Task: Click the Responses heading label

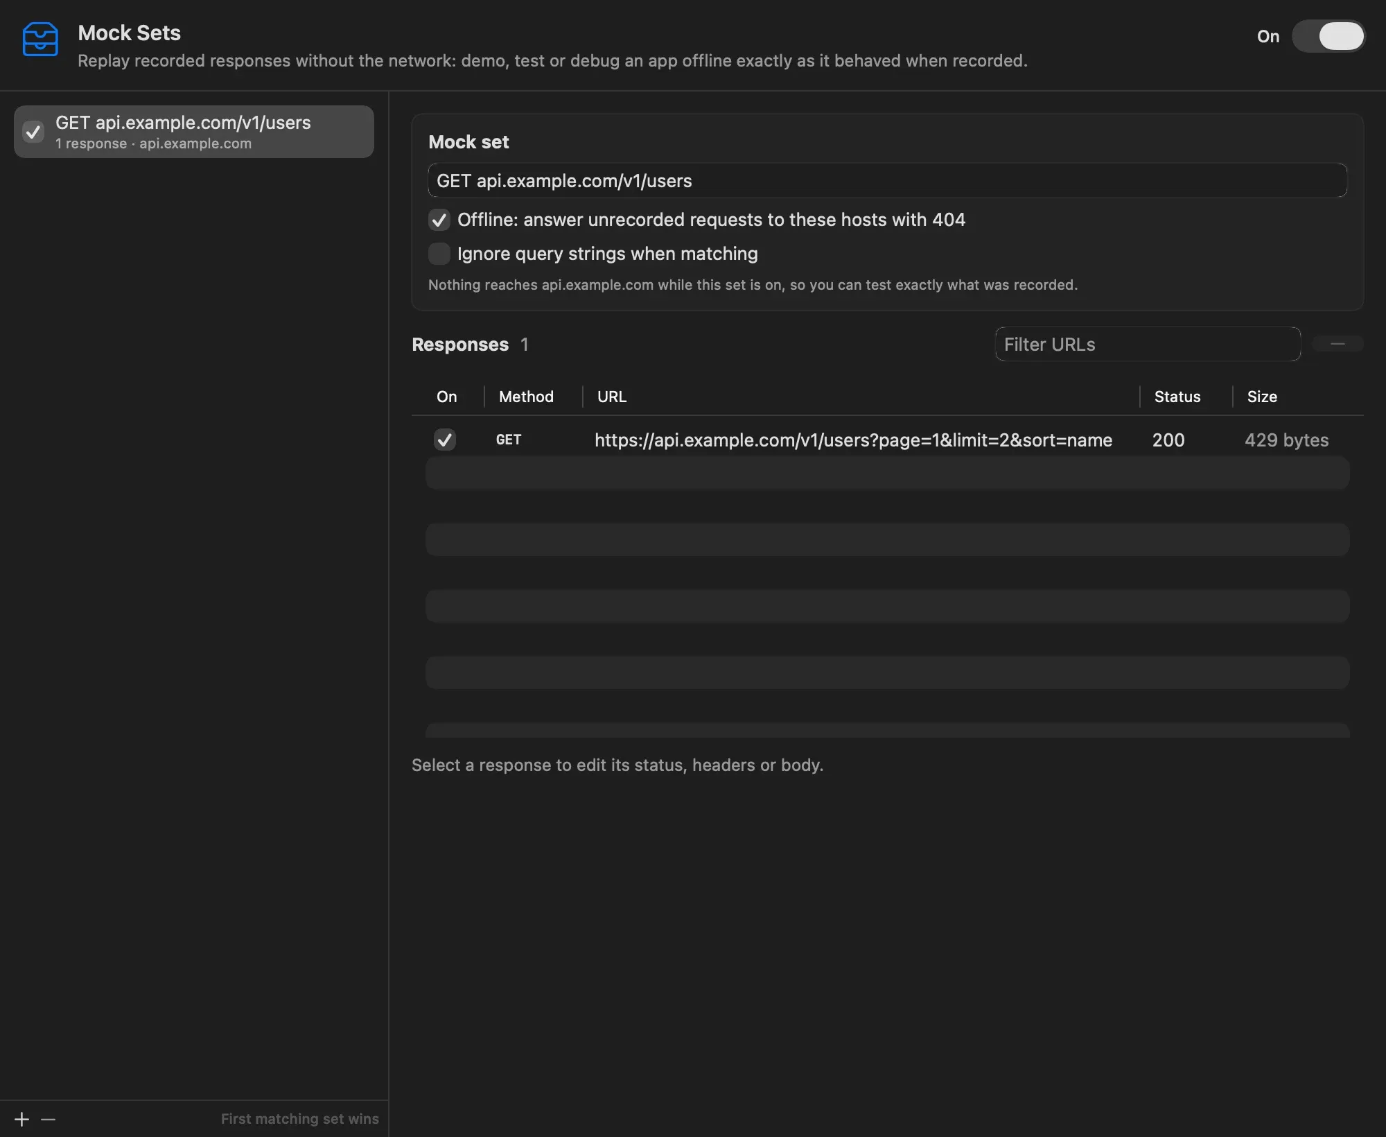Action: (460, 345)
